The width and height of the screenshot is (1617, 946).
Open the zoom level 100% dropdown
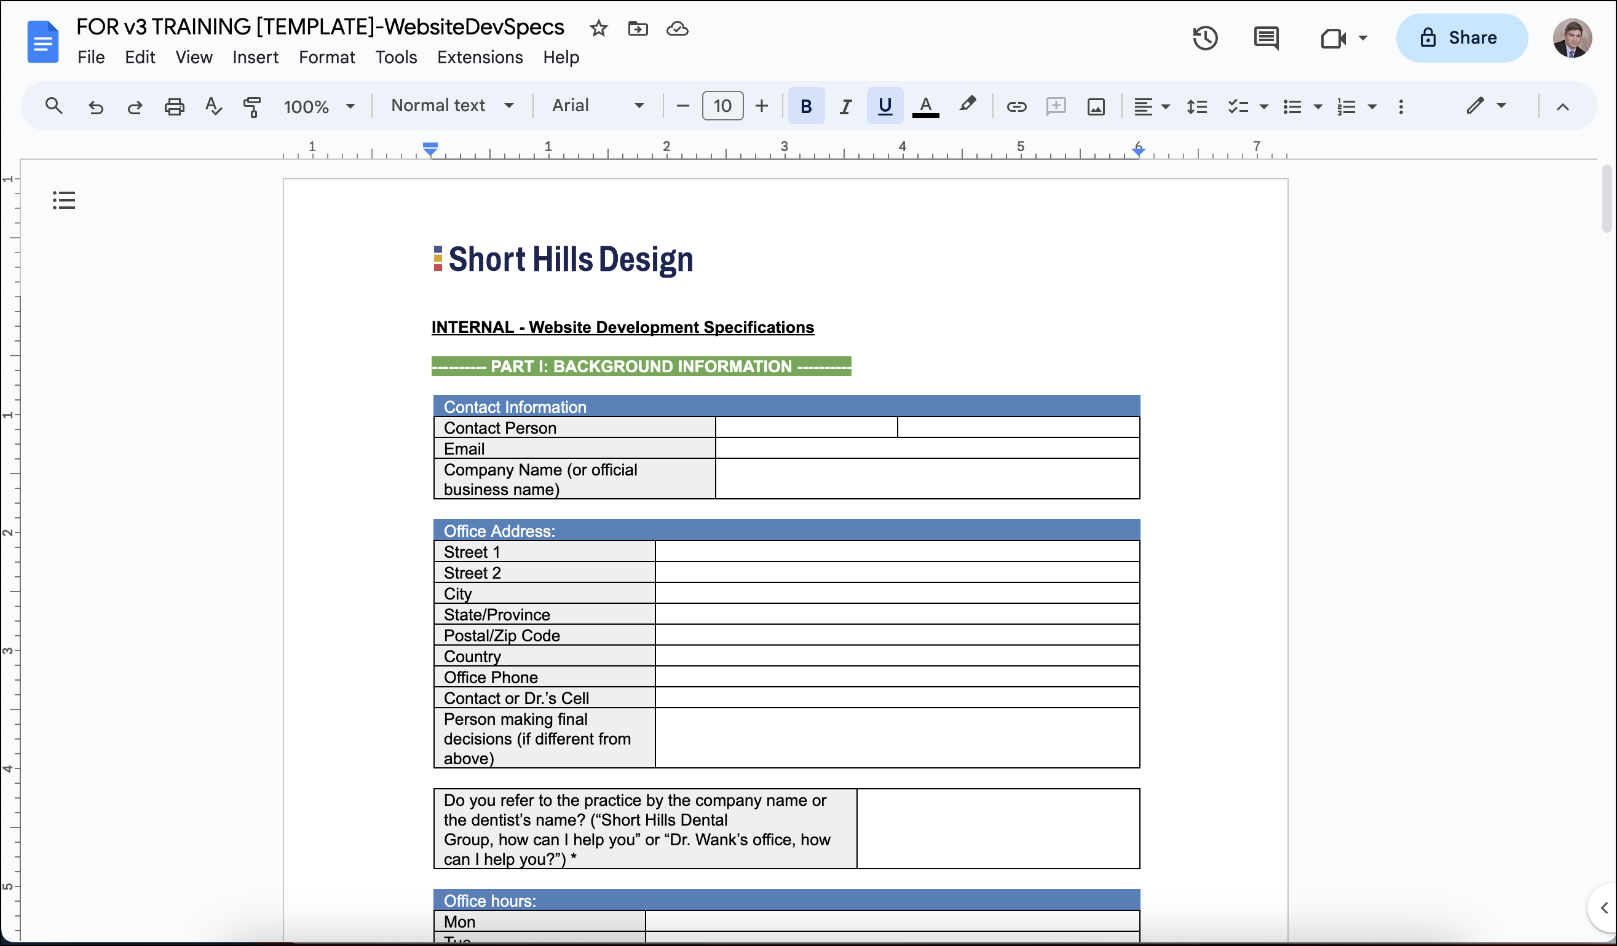[319, 106]
